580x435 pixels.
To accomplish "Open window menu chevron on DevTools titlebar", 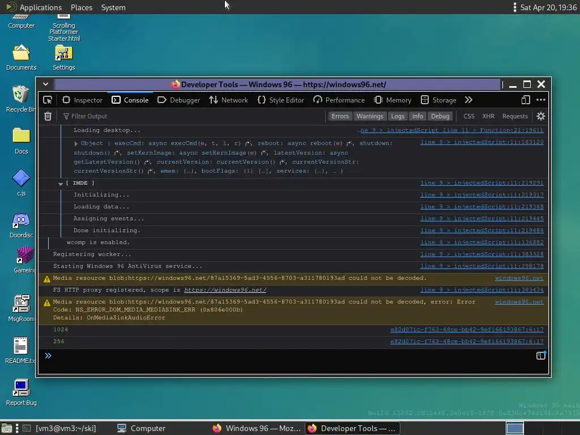I will coord(45,84).
